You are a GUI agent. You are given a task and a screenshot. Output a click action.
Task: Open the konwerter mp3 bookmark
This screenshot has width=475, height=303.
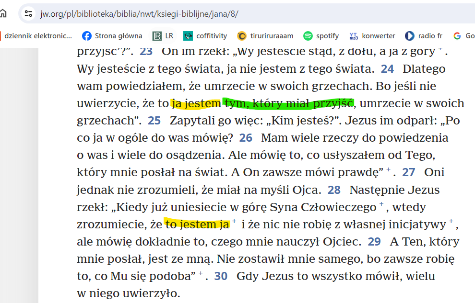pyautogui.click(x=372, y=36)
